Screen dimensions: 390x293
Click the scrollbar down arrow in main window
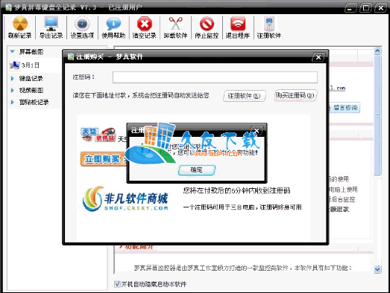tap(377, 269)
